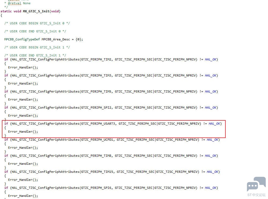Click the @retval doc tag
This screenshot has height=199, width=268.
click(x=14, y=3)
